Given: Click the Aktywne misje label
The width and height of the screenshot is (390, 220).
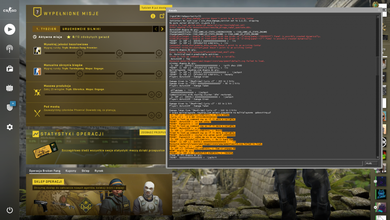Looking at the screenshot, I should (x=50, y=37).
